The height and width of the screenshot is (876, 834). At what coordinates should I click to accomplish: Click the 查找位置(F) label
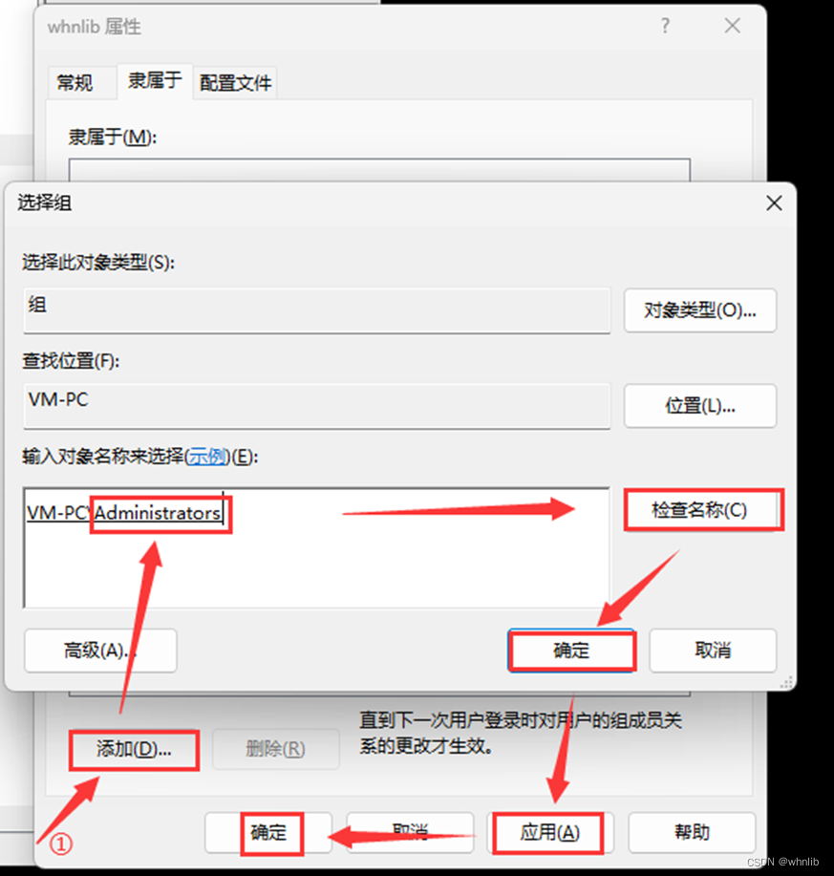point(71,361)
